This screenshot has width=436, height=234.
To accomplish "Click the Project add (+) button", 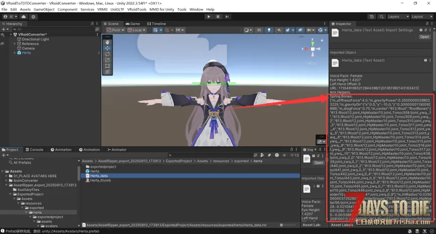I will coord(5,155).
